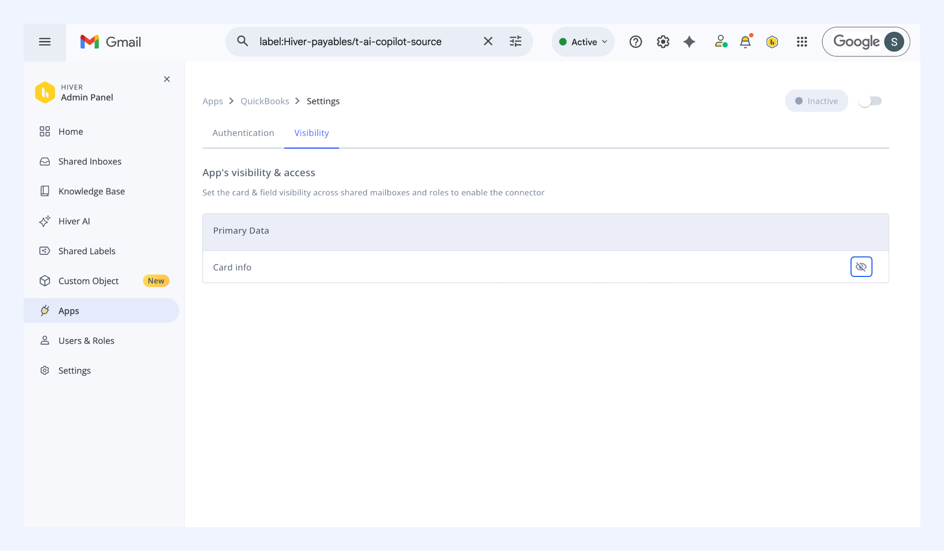
Task: Open the Active status dropdown
Action: [x=583, y=42]
